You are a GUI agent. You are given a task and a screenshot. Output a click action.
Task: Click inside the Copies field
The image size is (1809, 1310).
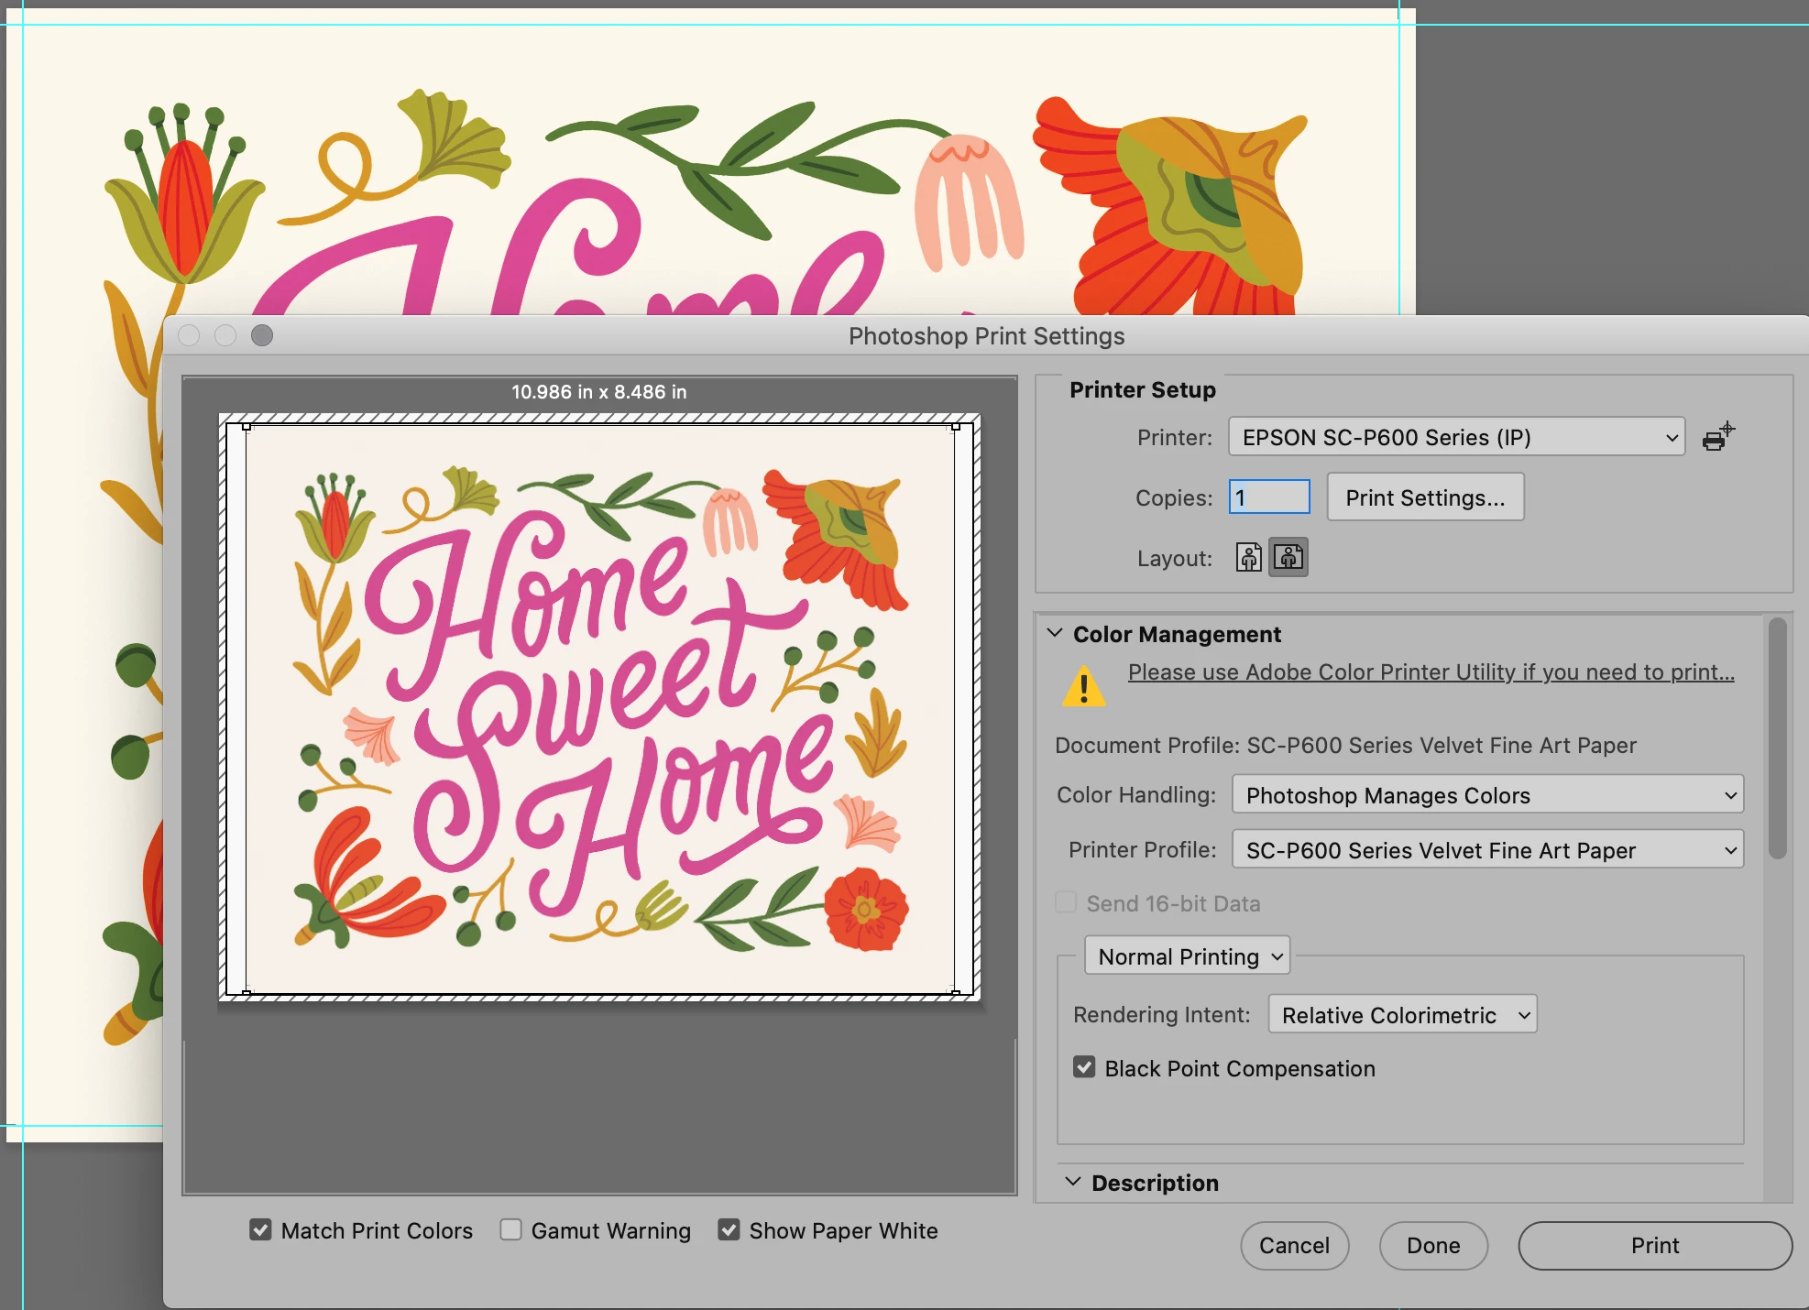(x=1269, y=497)
